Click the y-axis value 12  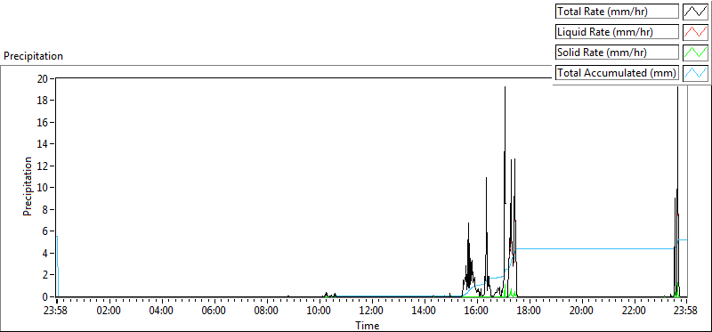pyautogui.click(x=42, y=166)
